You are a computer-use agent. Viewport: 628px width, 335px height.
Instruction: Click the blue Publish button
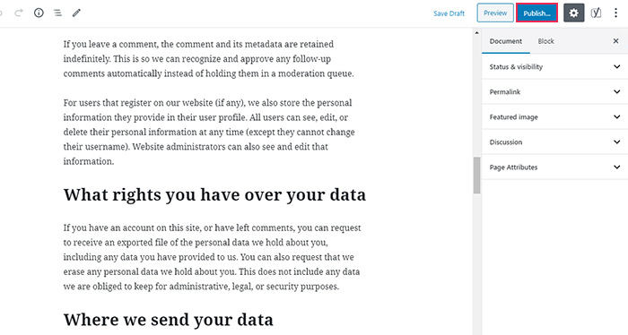pyautogui.click(x=536, y=13)
